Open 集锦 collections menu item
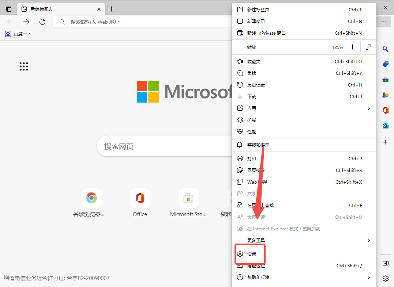394x287 pixels. click(x=304, y=73)
